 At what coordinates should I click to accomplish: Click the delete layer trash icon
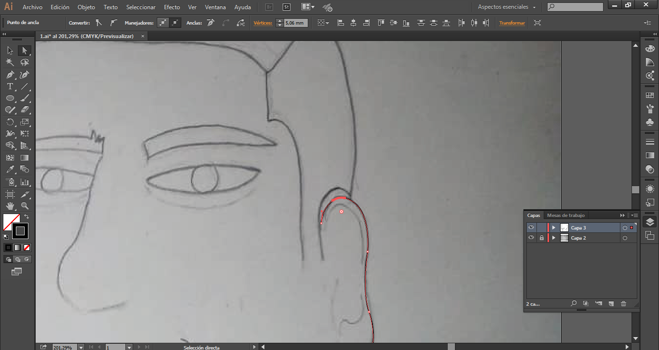tap(623, 304)
